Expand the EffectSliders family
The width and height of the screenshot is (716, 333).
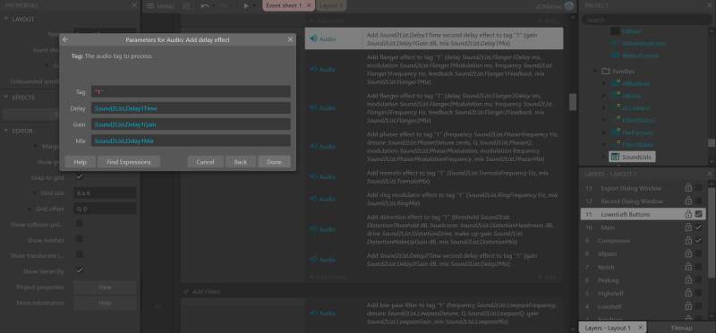604,121
